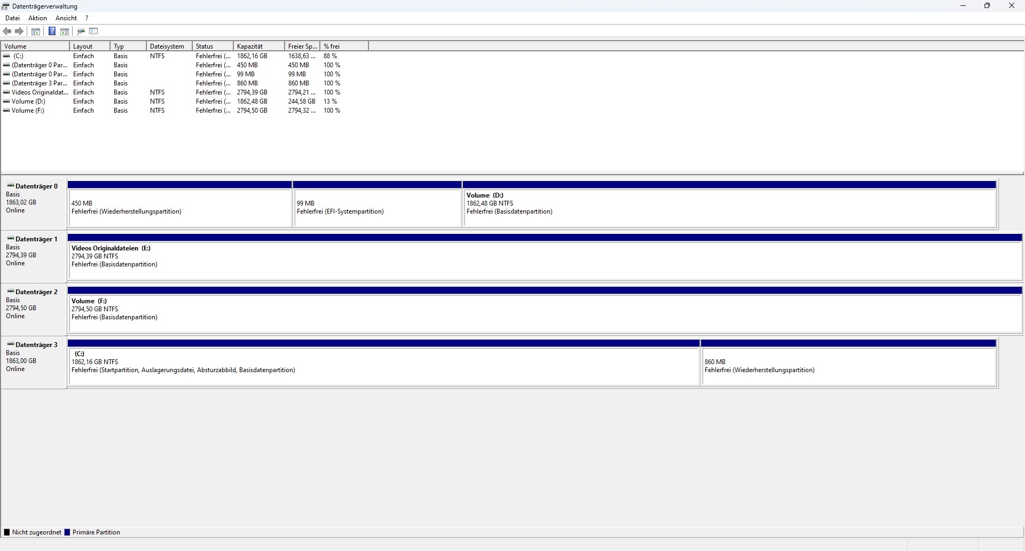Sort by the Dateisystem column header
This screenshot has height=551, width=1025.
(x=169, y=46)
